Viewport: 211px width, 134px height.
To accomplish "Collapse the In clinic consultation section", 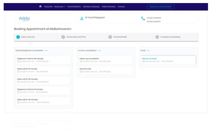I will pyautogui.click(x=99, y=51).
